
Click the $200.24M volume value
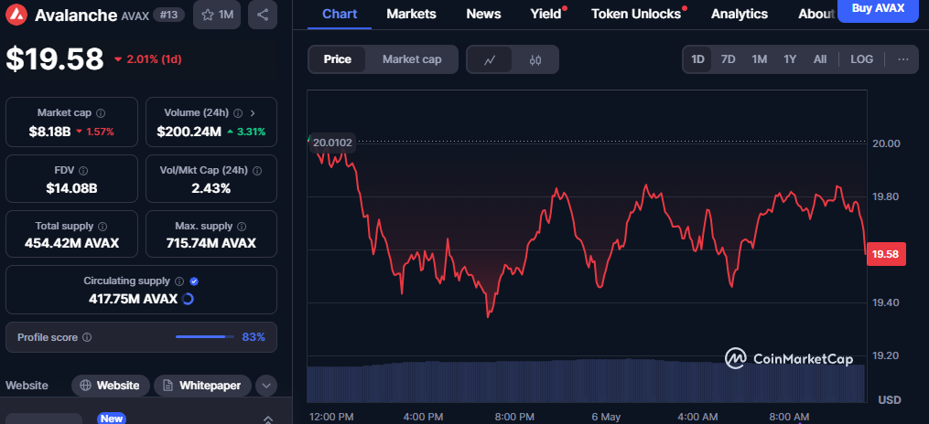coord(189,132)
